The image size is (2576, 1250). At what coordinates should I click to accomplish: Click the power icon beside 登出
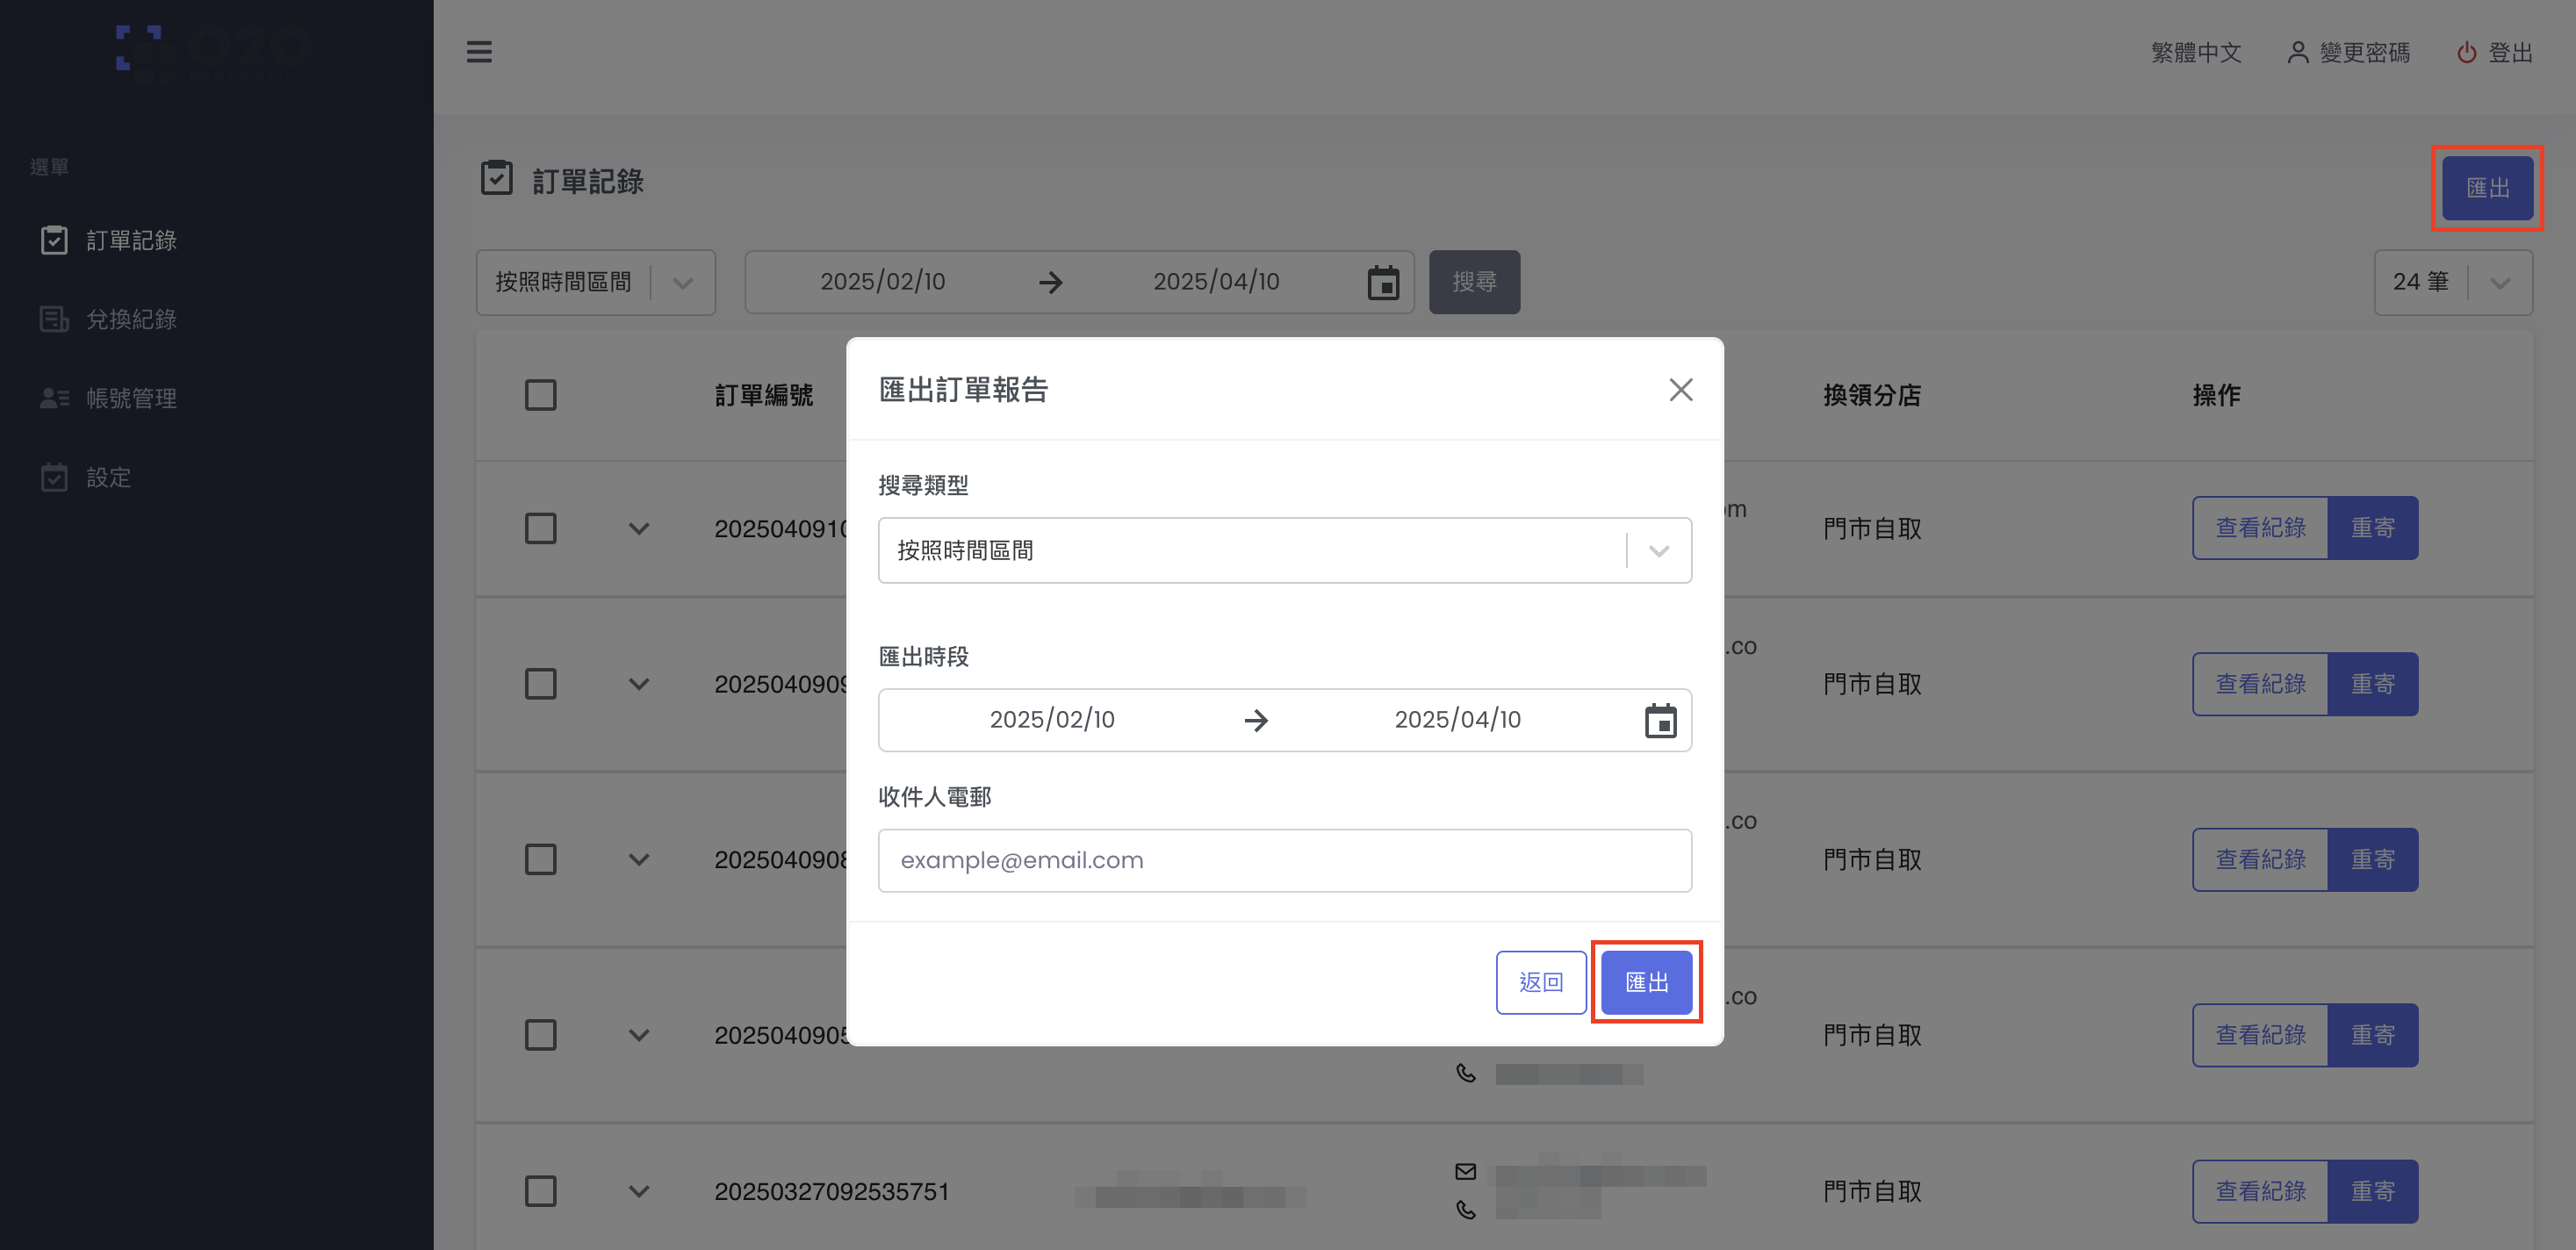pos(2466,52)
